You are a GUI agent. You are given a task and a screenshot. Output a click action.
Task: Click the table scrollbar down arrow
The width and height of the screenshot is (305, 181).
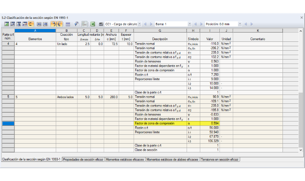point(301,150)
